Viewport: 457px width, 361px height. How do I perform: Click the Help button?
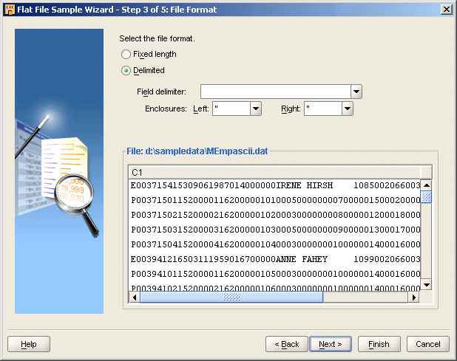29,344
